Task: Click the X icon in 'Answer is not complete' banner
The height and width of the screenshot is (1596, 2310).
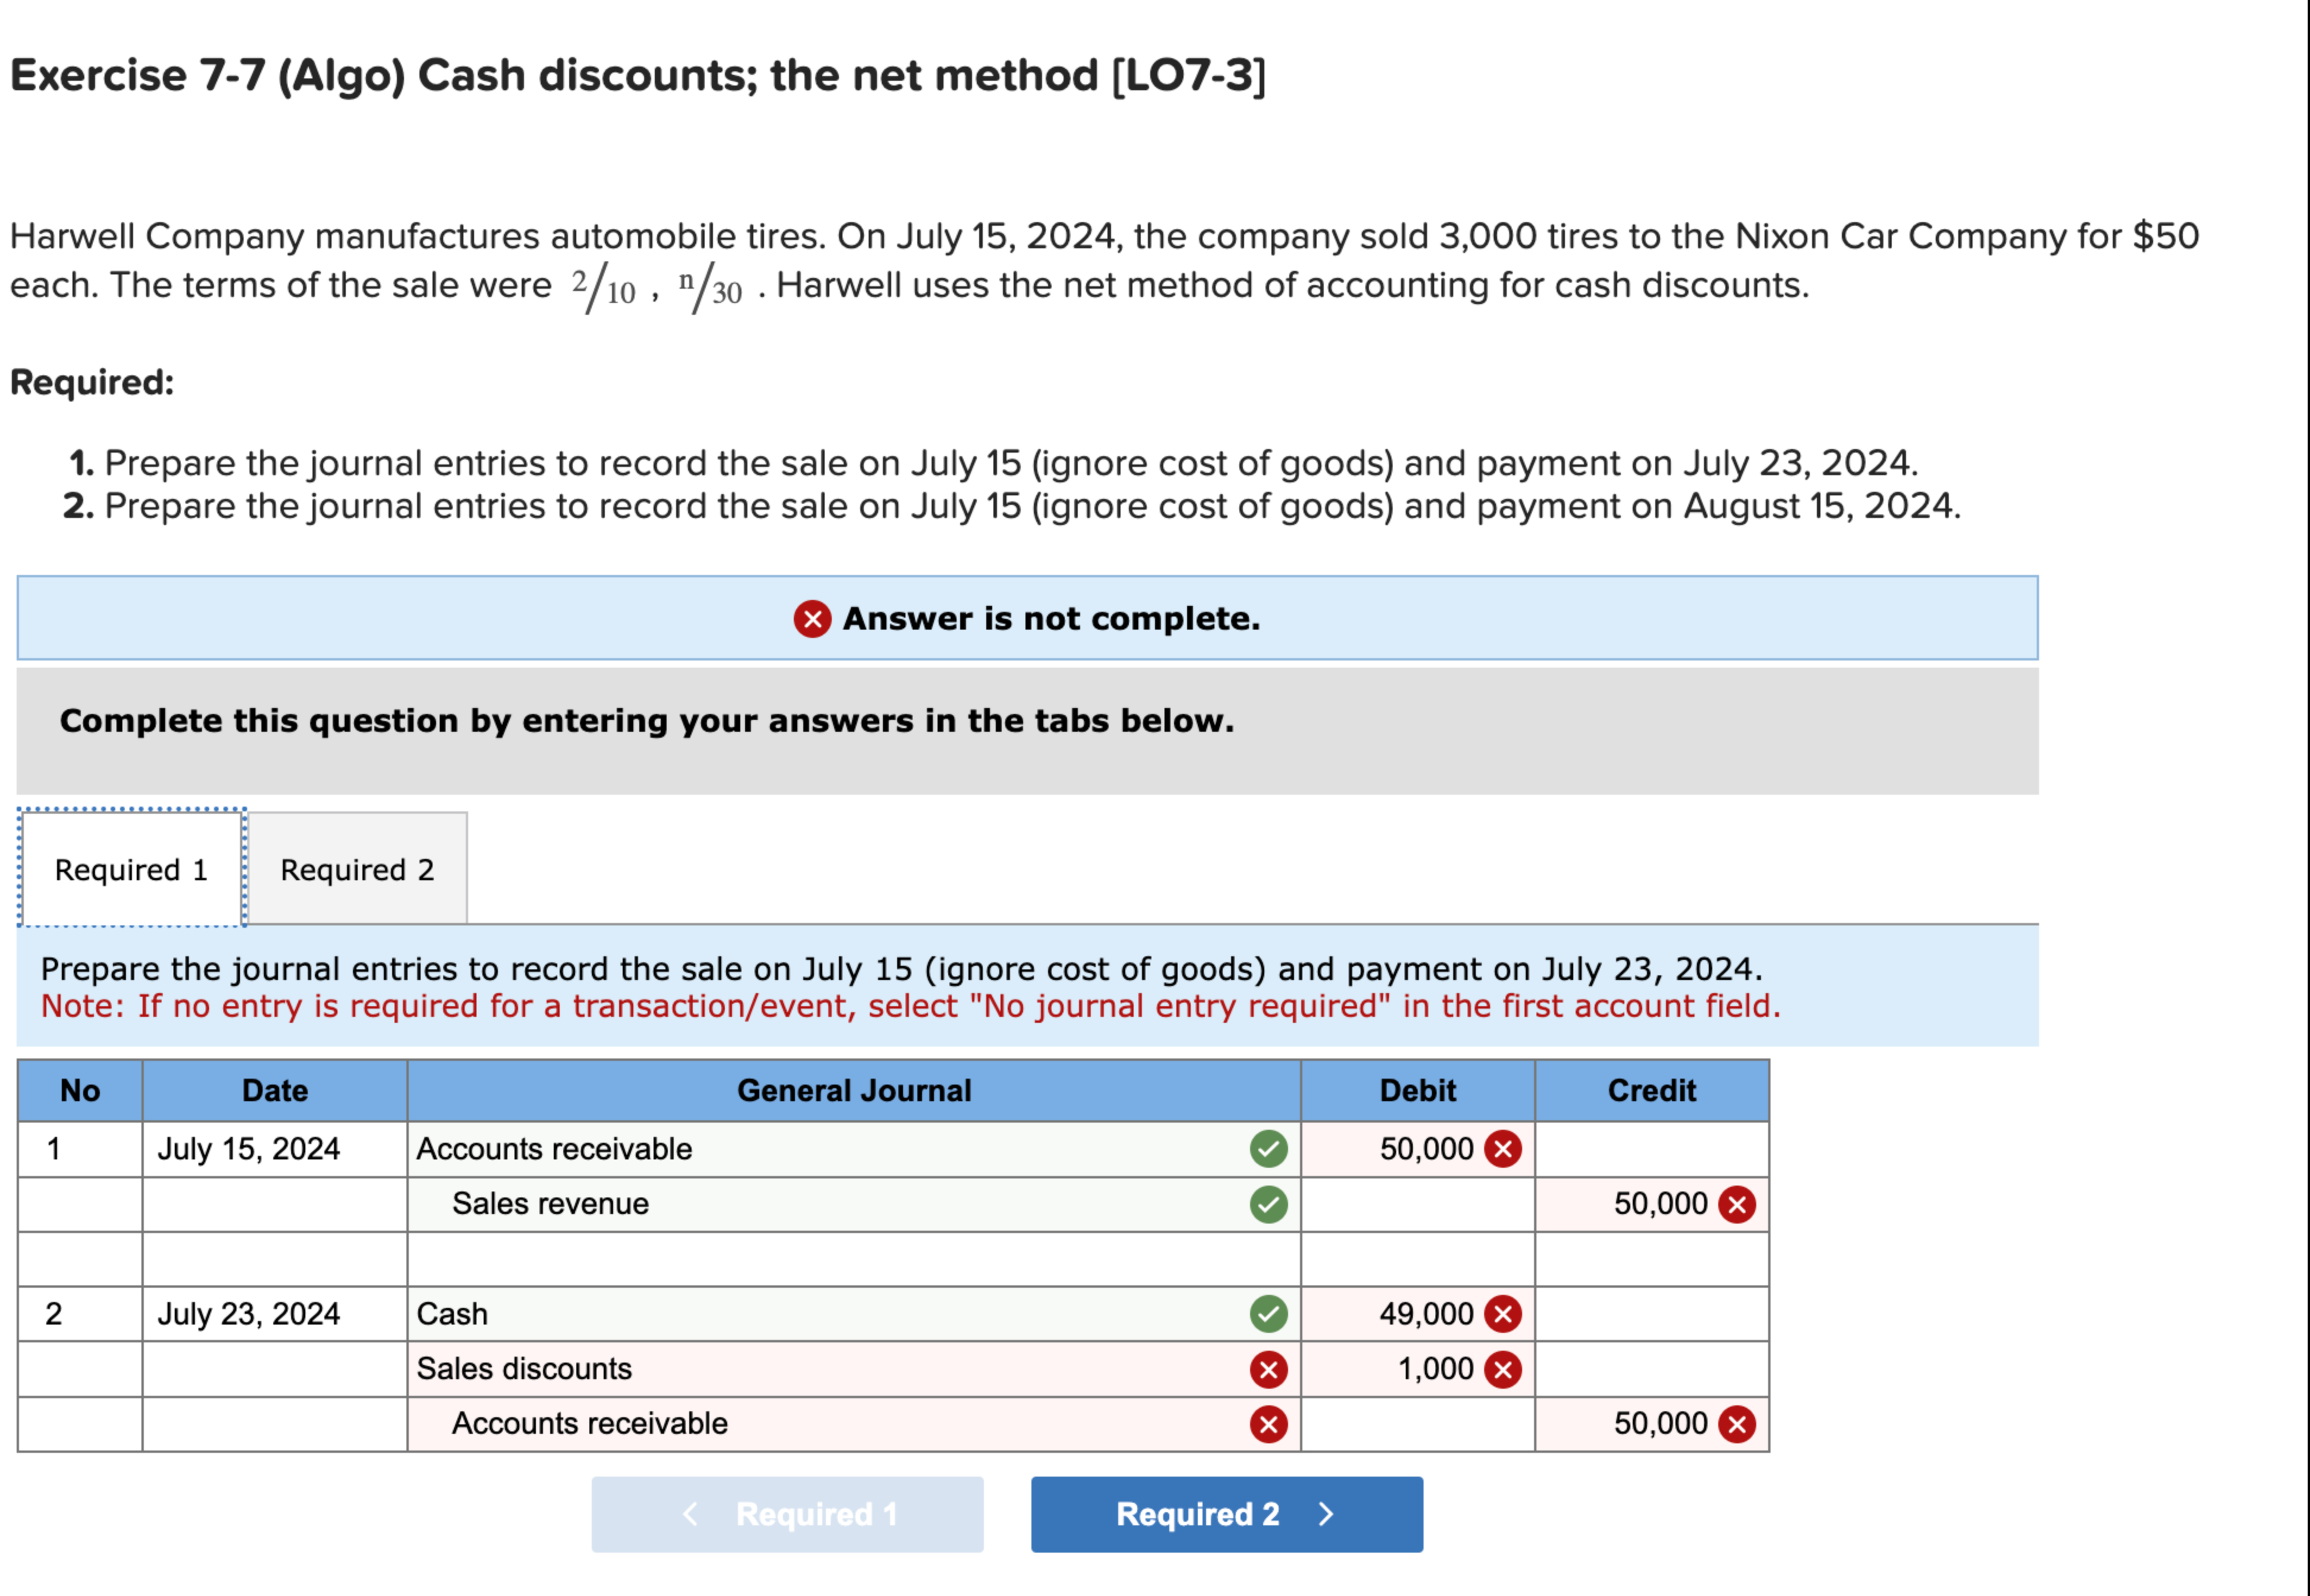Action: (812, 618)
